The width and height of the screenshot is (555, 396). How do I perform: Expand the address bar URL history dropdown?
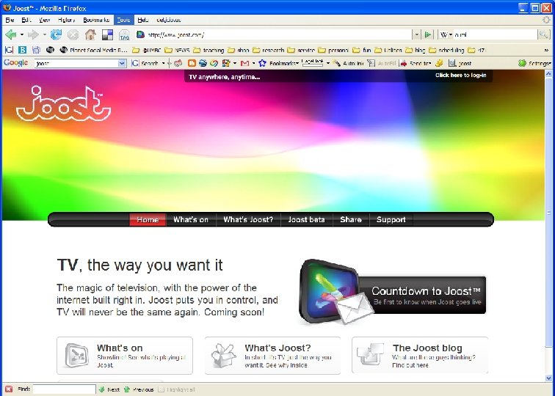[416, 34]
